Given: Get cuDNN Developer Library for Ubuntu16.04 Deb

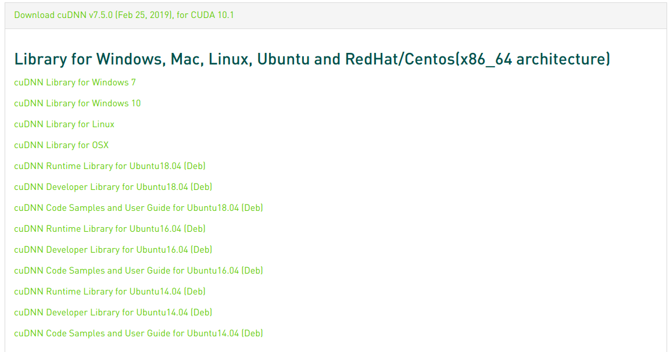Looking at the screenshot, I should click(x=113, y=250).
